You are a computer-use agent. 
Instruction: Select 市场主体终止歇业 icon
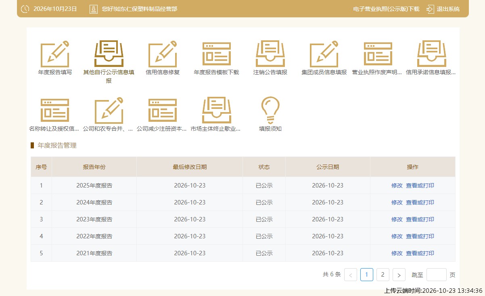click(x=216, y=110)
